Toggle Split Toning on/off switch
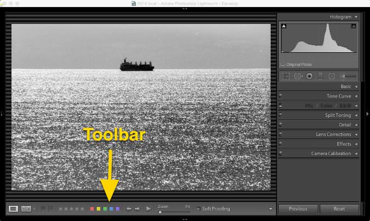Image resolution: width=370 pixels, height=221 pixels. pyautogui.click(x=281, y=115)
